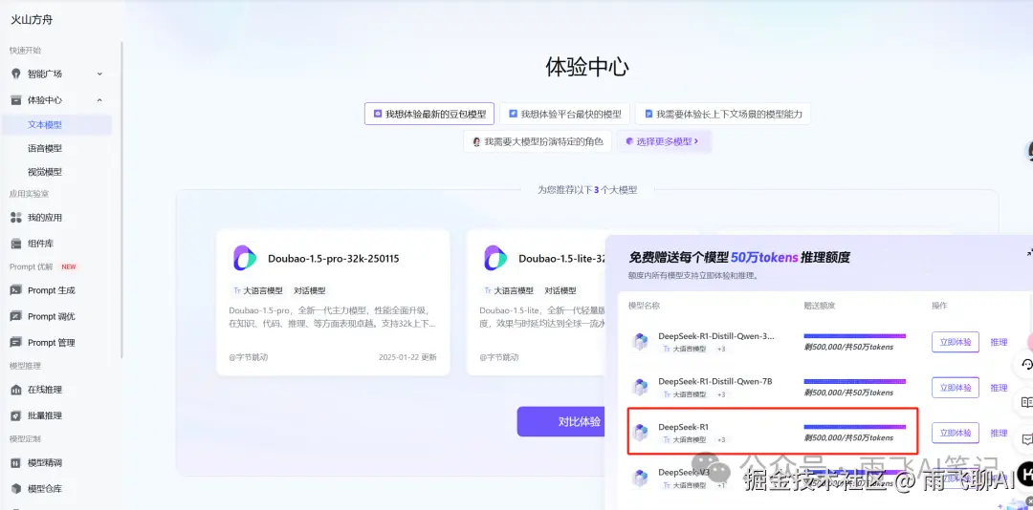
Task: Click 推理 link for DeepSeek-R1-Distill-Qwen-7B
Action: click(x=999, y=388)
